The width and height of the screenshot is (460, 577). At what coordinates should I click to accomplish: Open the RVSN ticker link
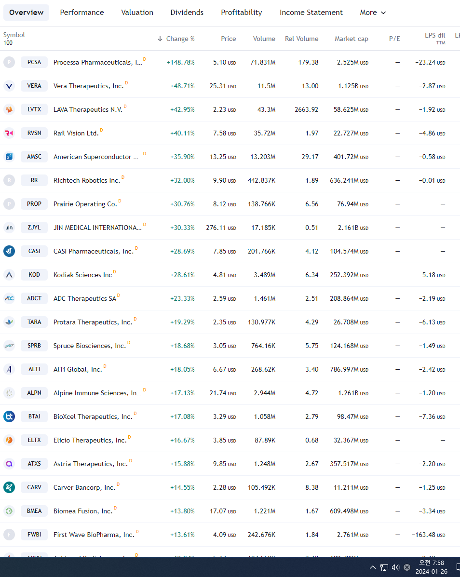tap(34, 133)
